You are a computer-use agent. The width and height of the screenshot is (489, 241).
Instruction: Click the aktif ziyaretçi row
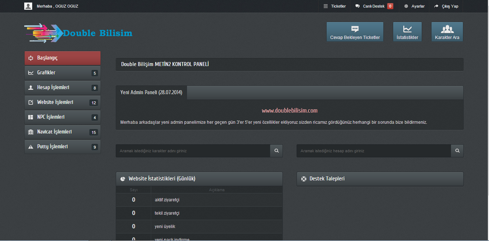coord(199,200)
